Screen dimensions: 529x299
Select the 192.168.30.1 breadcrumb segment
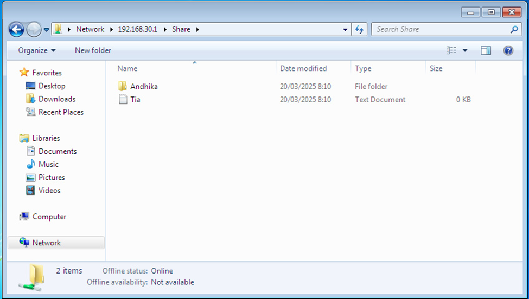pyautogui.click(x=138, y=29)
